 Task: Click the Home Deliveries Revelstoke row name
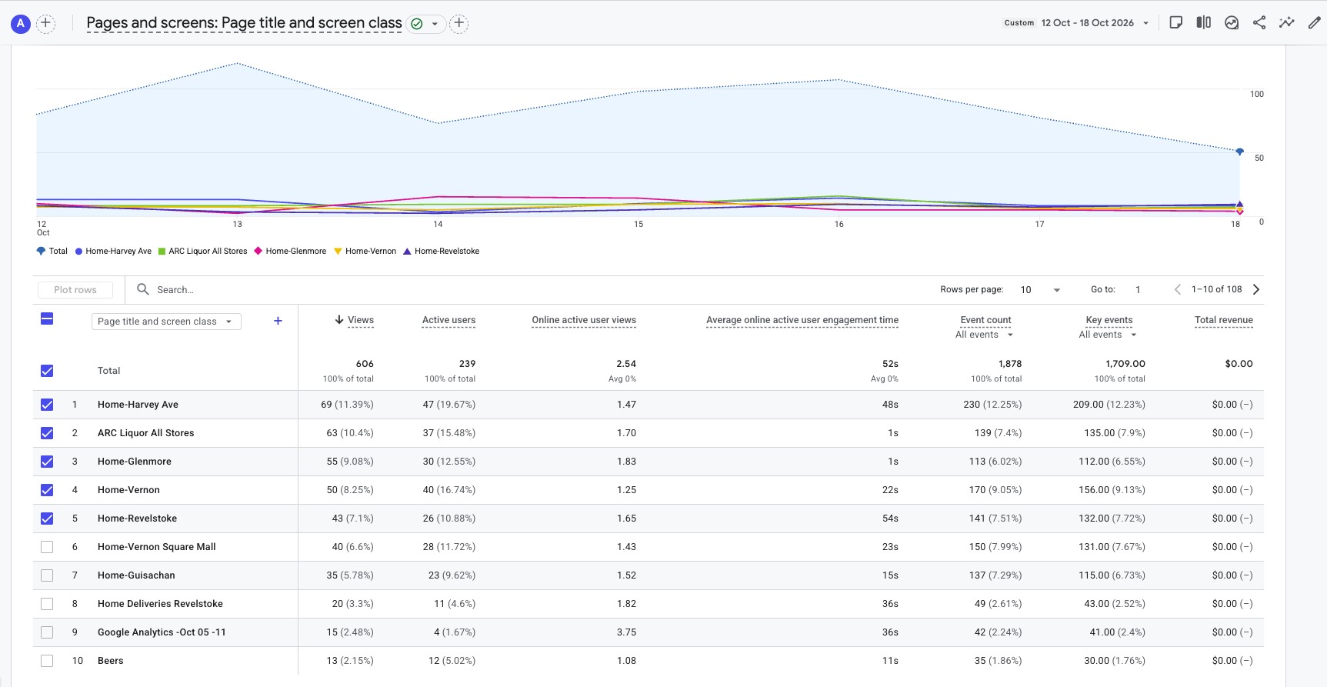pyautogui.click(x=160, y=604)
